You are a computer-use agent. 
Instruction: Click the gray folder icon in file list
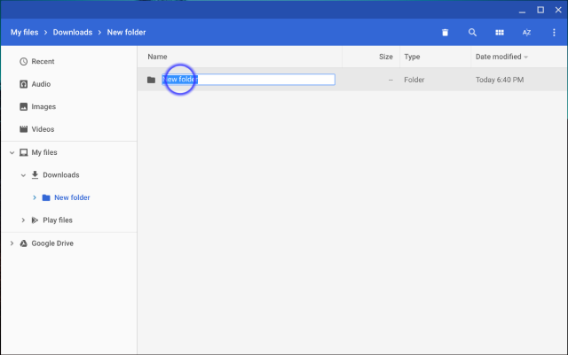pyautogui.click(x=151, y=80)
